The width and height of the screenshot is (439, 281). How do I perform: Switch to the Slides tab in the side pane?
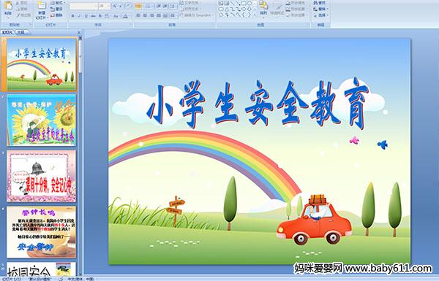tap(7, 32)
